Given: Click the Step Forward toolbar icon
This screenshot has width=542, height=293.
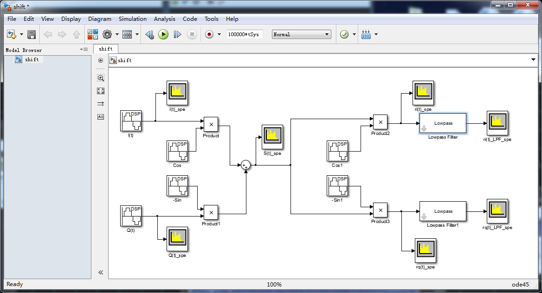Looking at the screenshot, I should [x=177, y=34].
